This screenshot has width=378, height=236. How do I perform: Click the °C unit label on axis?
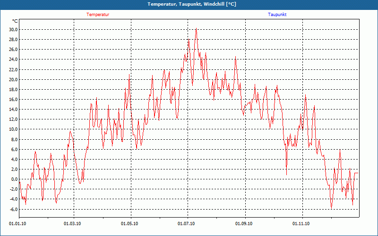tap(15, 21)
